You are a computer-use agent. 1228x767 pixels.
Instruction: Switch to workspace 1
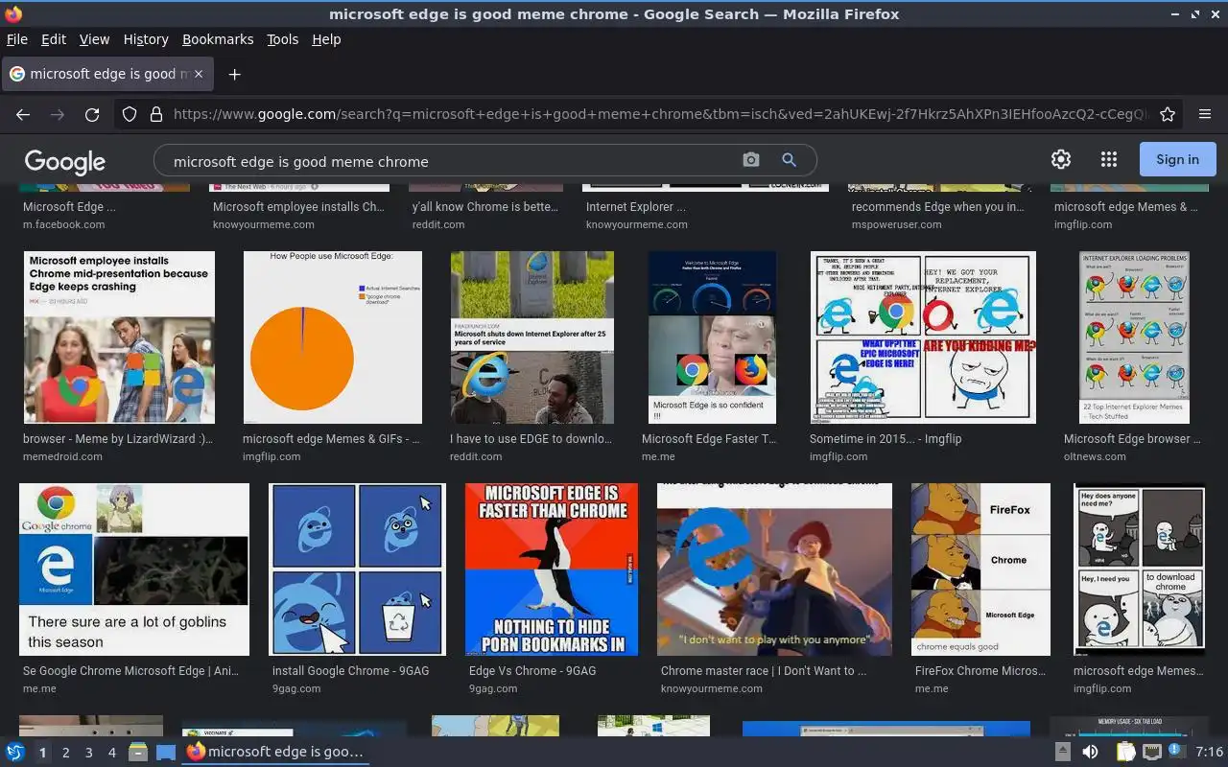point(43,753)
